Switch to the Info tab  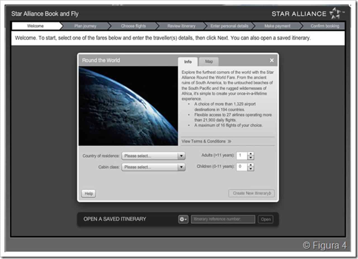click(x=188, y=62)
